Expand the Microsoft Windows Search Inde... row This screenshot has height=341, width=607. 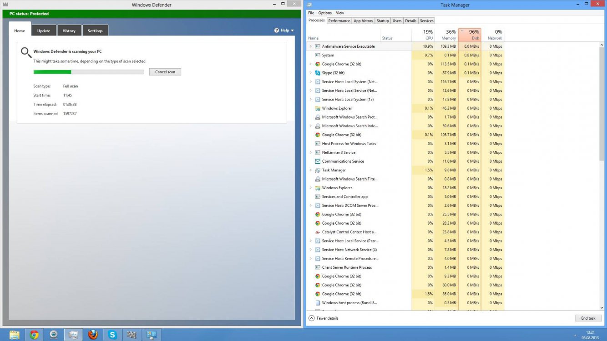(x=311, y=126)
